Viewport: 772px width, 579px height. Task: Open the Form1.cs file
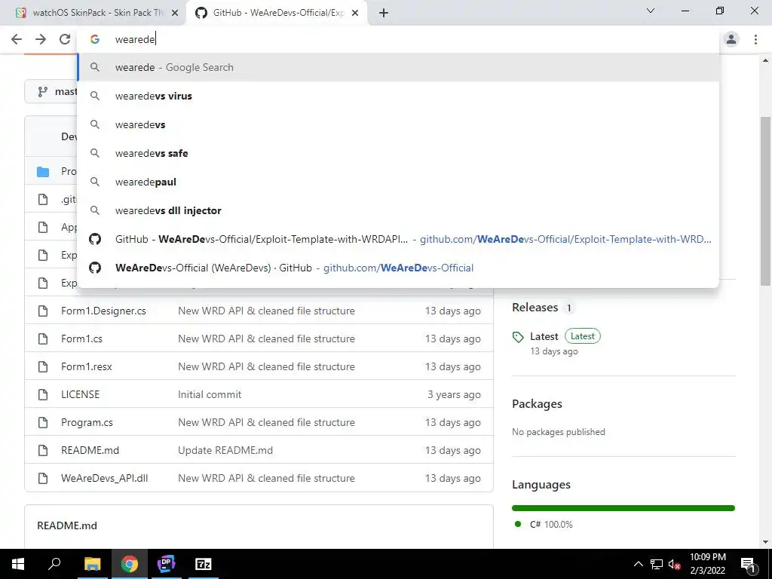pyautogui.click(x=81, y=339)
